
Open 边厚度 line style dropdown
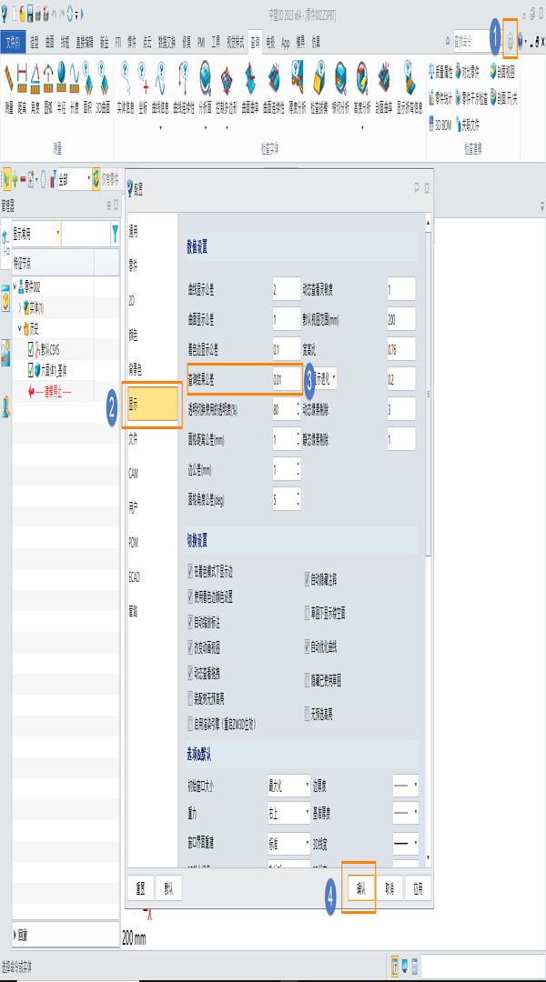tap(405, 785)
